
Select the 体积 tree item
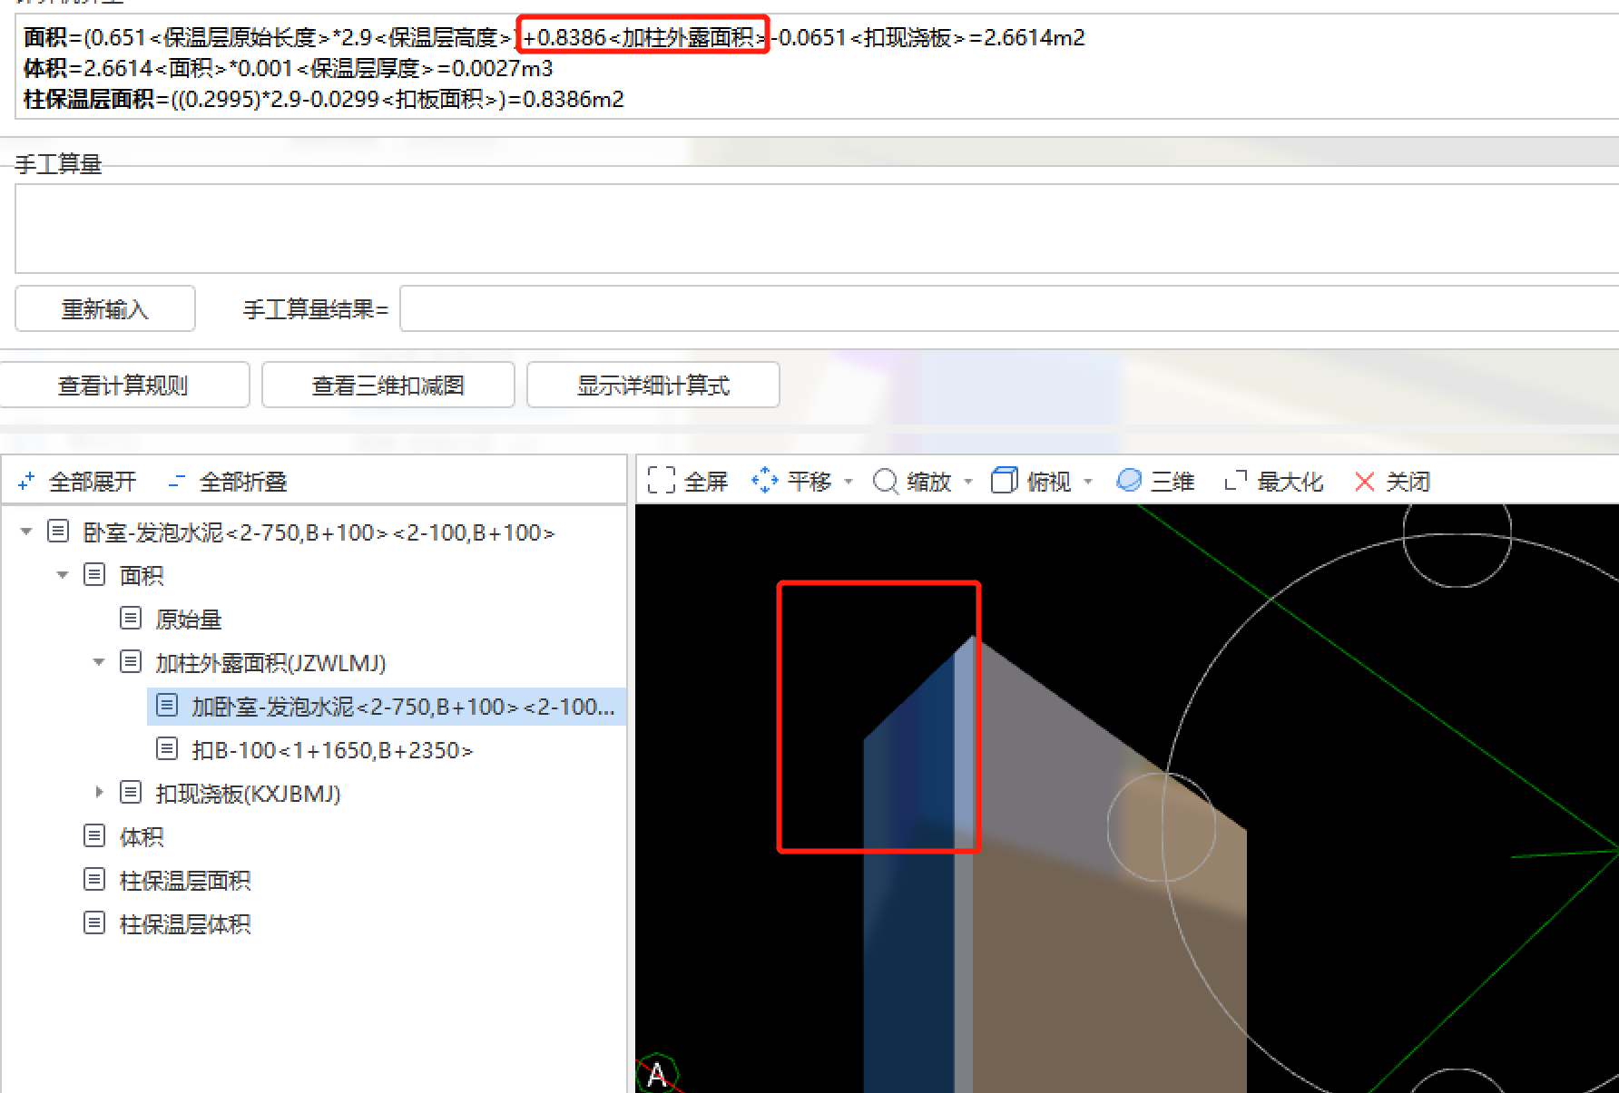(x=142, y=837)
